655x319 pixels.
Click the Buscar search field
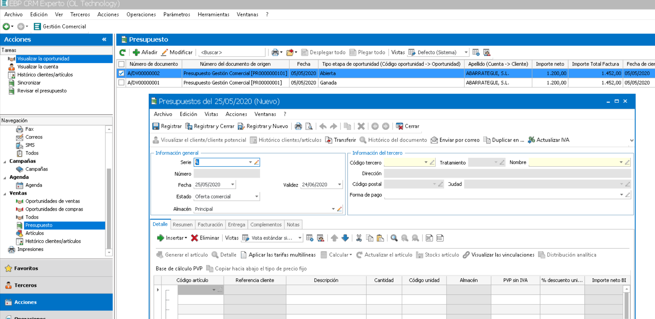(x=232, y=52)
